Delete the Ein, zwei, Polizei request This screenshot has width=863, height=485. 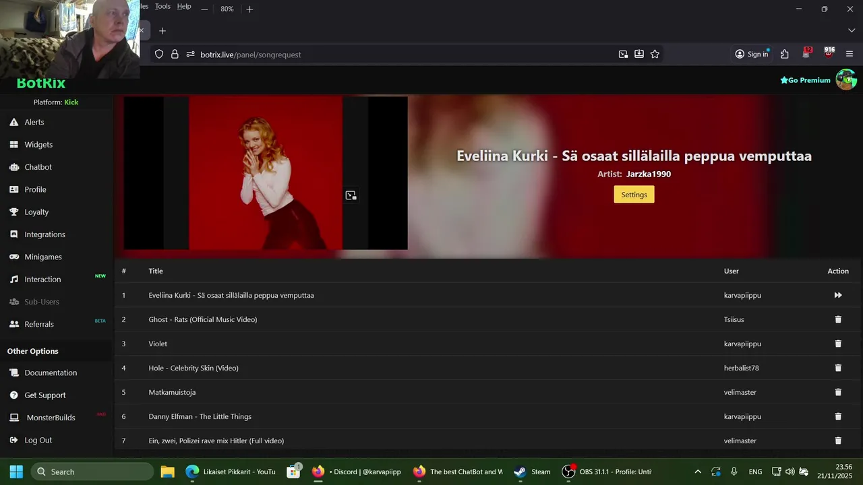(x=838, y=441)
